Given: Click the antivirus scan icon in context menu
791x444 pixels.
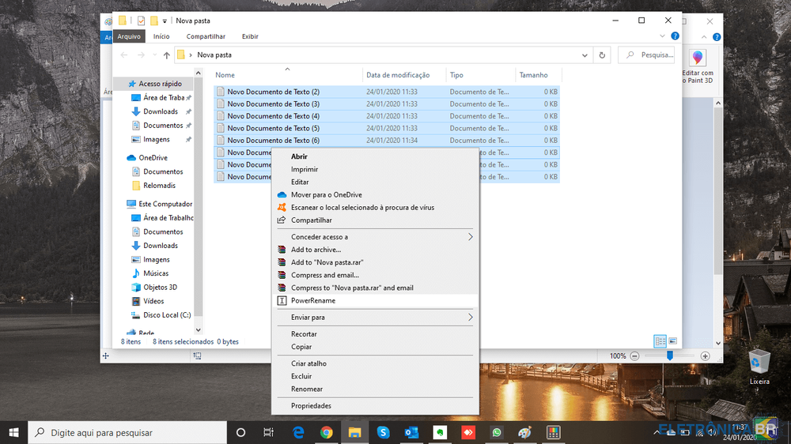Looking at the screenshot, I should click(x=282, y=208).
